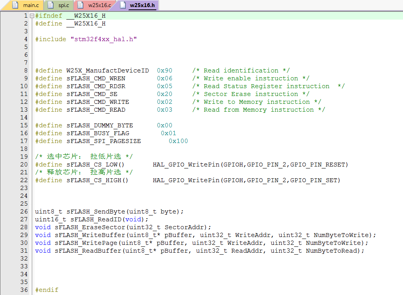The height and width of the screenshot is (295, 403).
Task: Click the sFLASH_CMD_READ macro name
Action: click(x=96, y=110)
